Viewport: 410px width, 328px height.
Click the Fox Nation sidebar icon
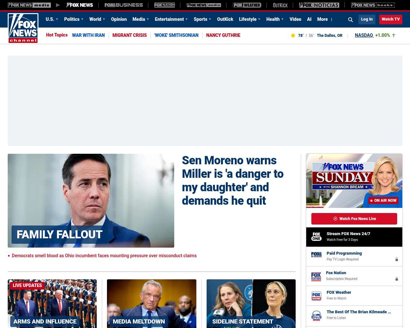click(x=316, y=276)
